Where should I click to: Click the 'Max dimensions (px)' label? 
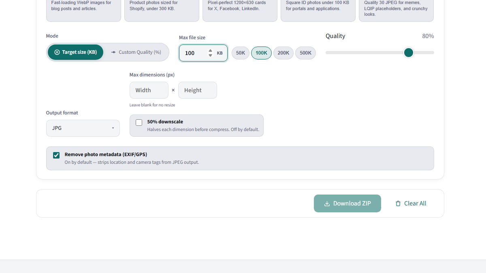pyautogui.click(x=152, y=75)
